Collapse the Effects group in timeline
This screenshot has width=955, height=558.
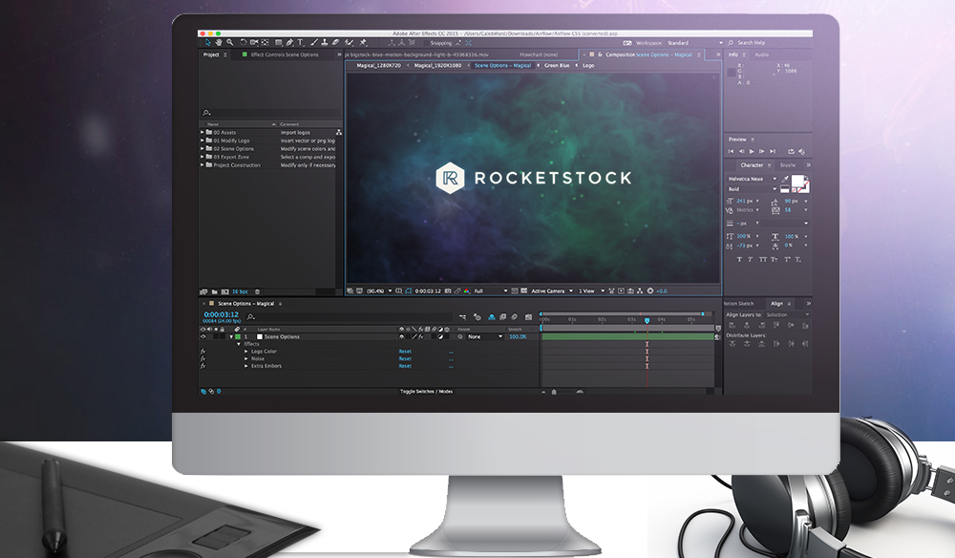[239, 344]
